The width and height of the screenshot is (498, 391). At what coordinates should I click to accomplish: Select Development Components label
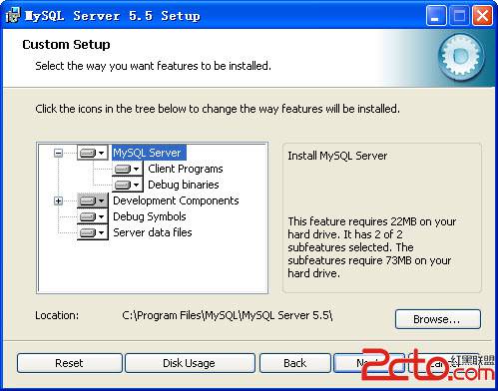point(176,200)
